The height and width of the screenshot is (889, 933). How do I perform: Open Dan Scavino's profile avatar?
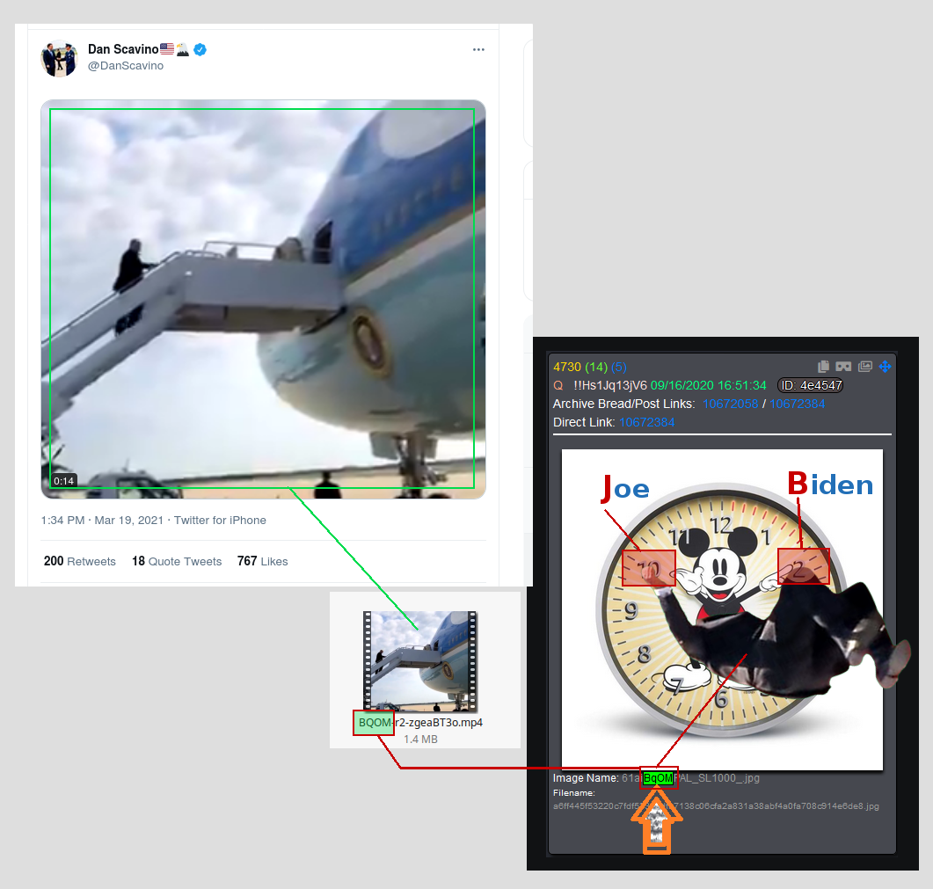pos(59,58)
